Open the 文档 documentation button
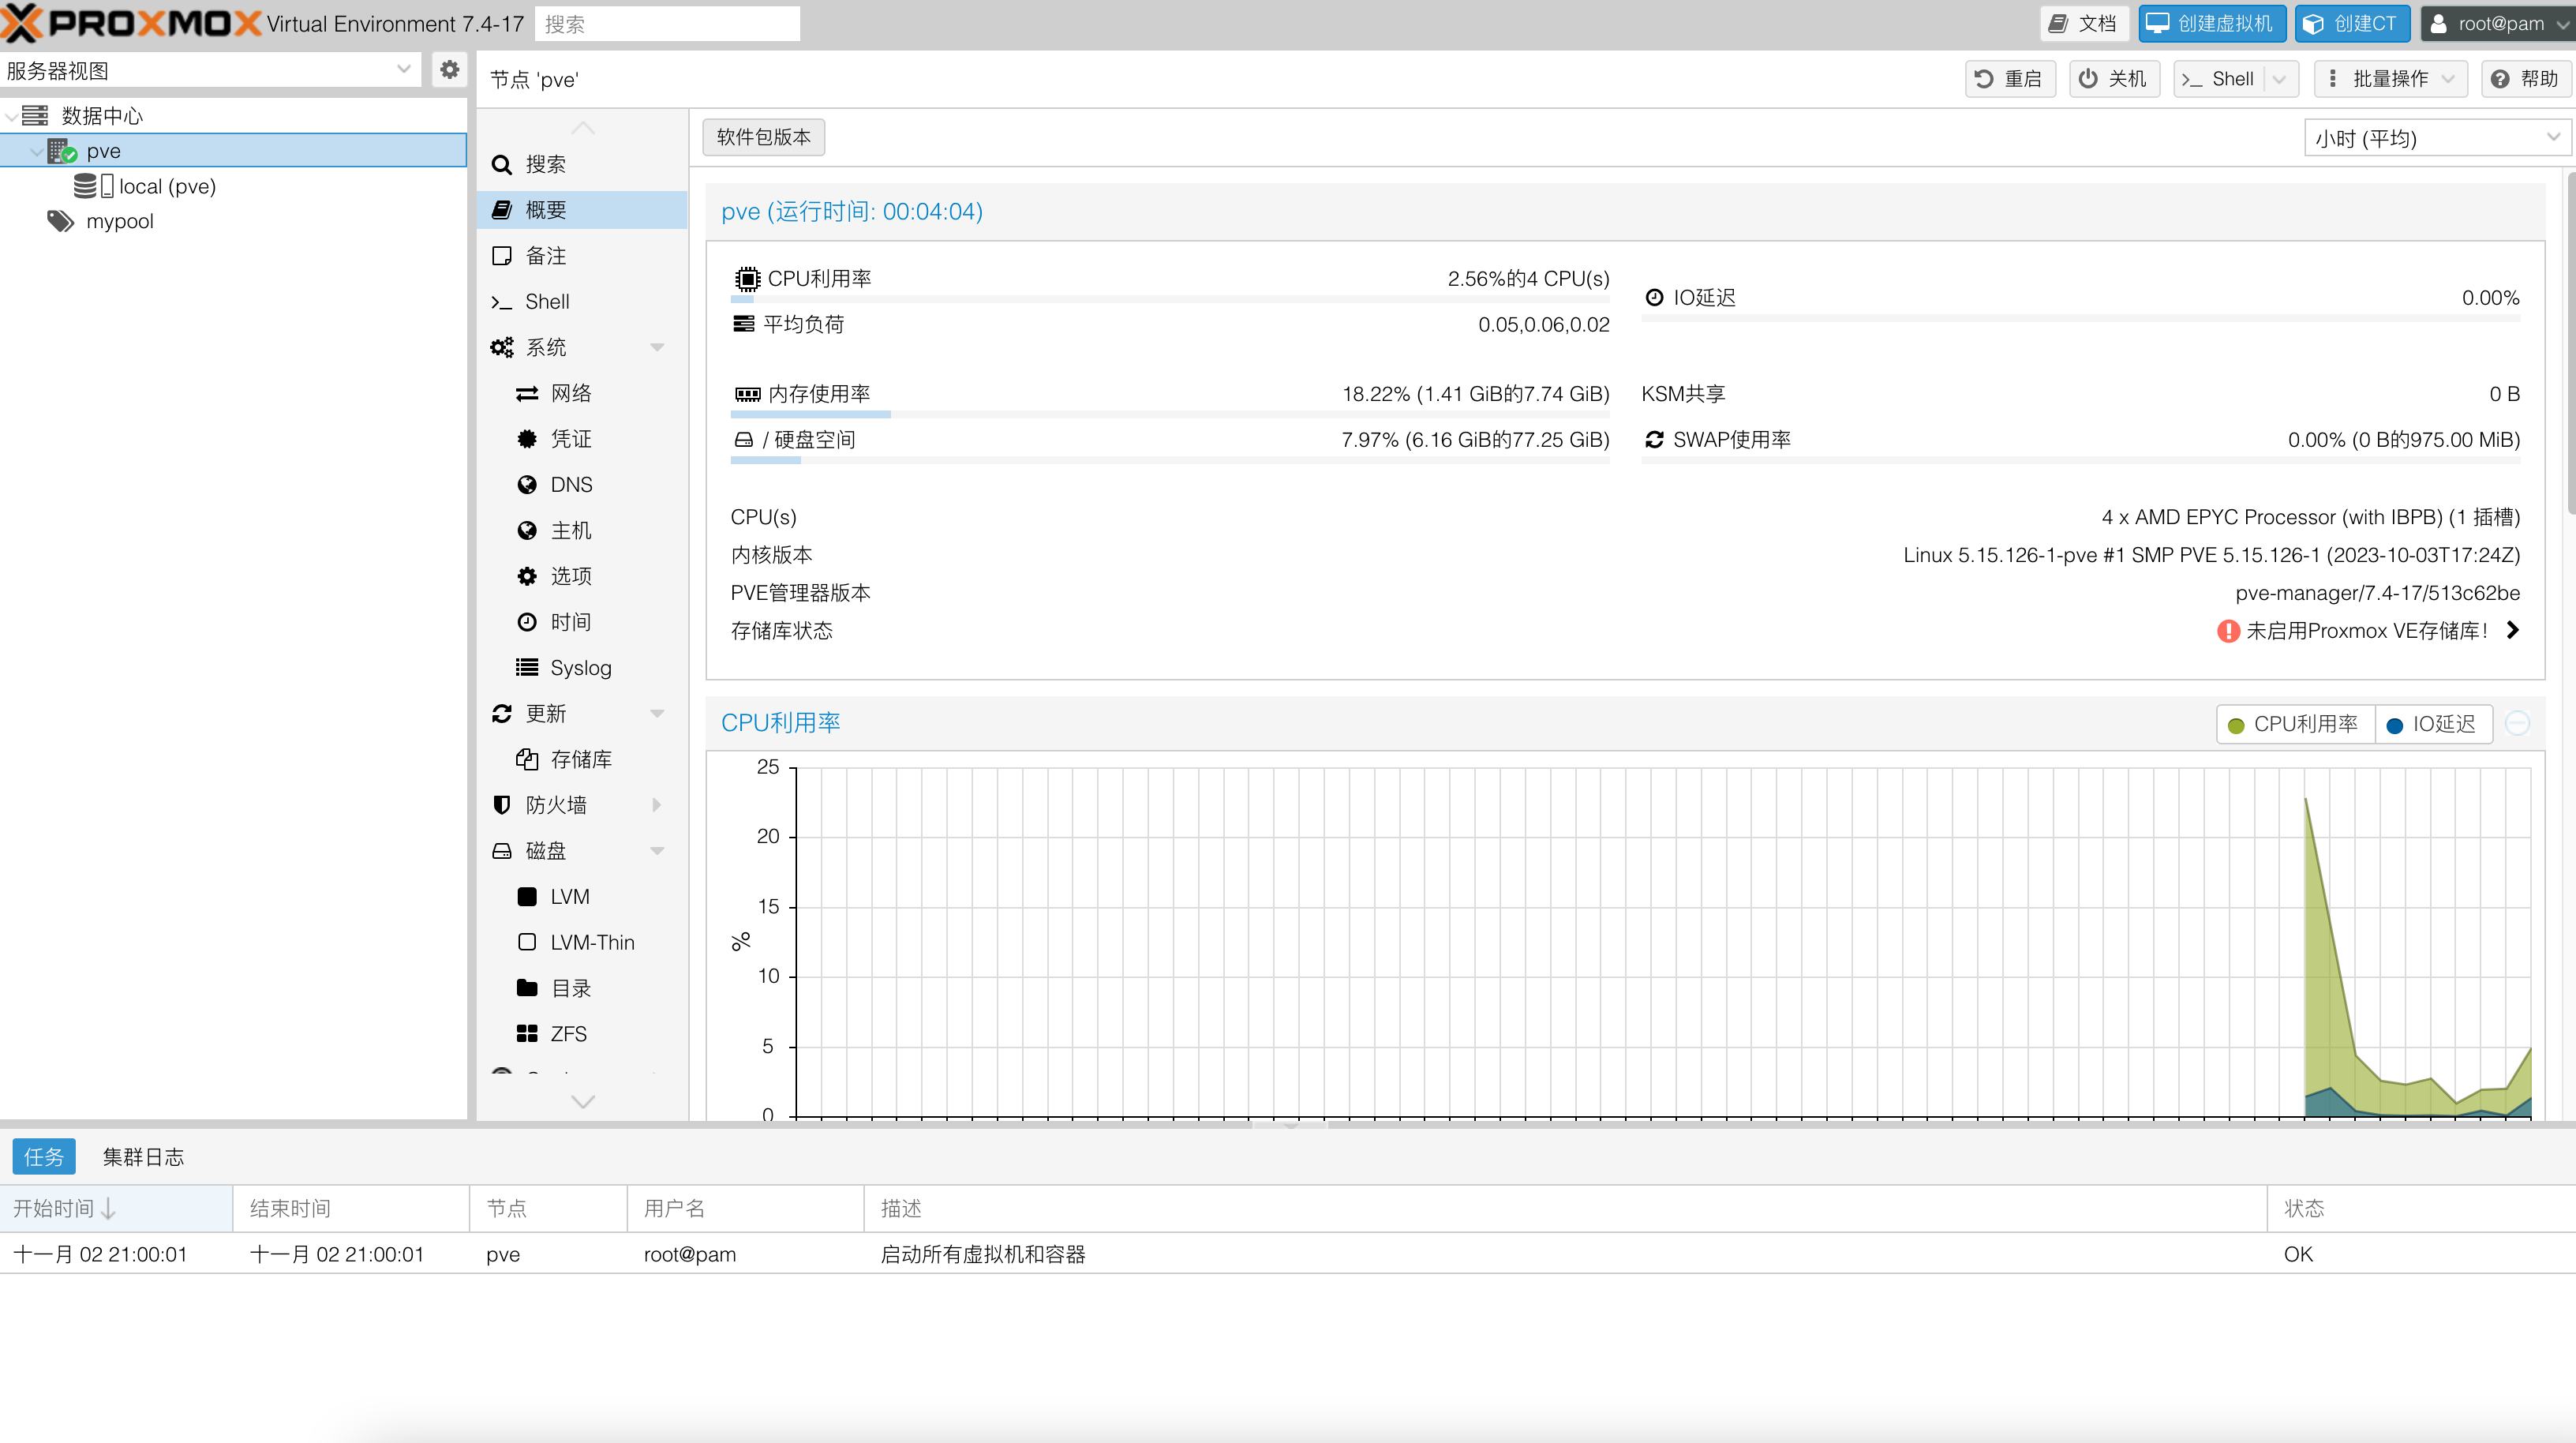This screenshot has height=1443, width=2576. click(x=2084, y=23)
